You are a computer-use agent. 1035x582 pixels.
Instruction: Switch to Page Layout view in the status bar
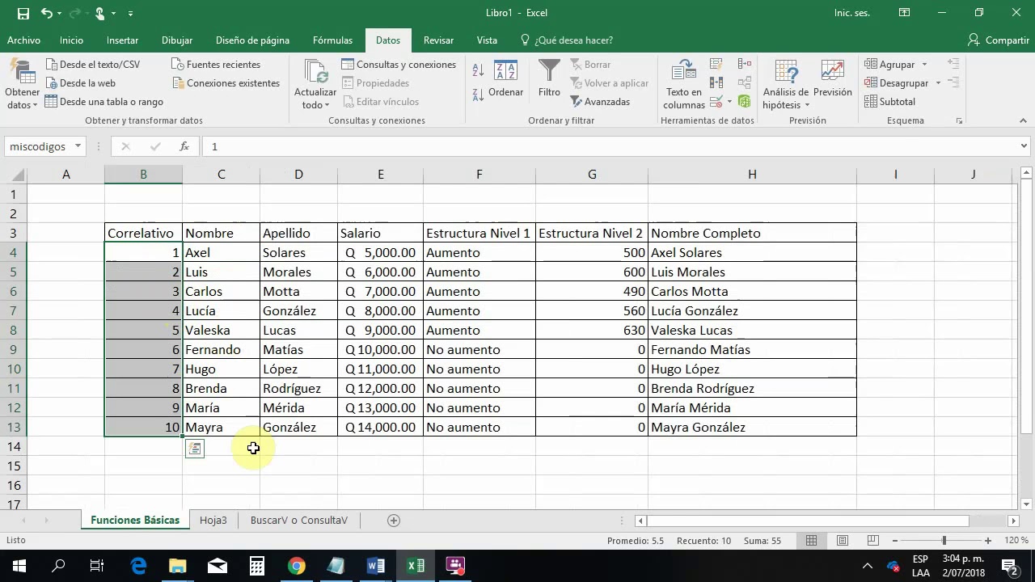pos(842,541)
